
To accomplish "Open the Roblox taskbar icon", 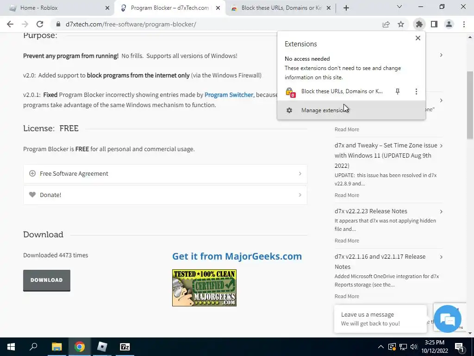I will (x=102, y=347).
